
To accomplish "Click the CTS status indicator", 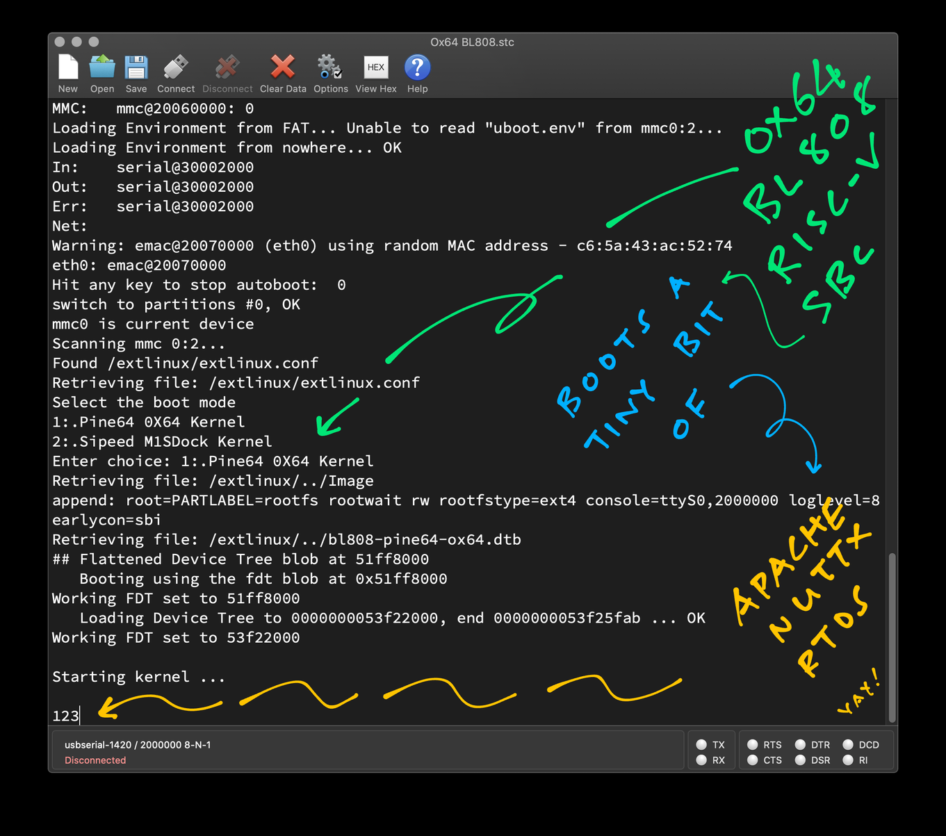I will click(753, 760).
